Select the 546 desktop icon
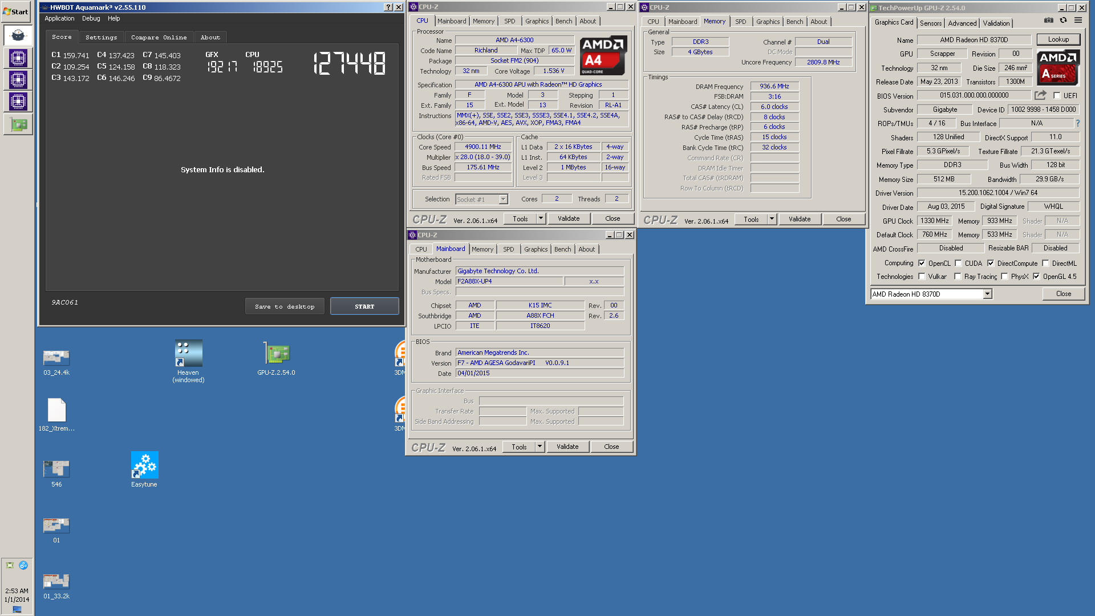The width and height of the screenshot is (1095, 616). point(56,474)
